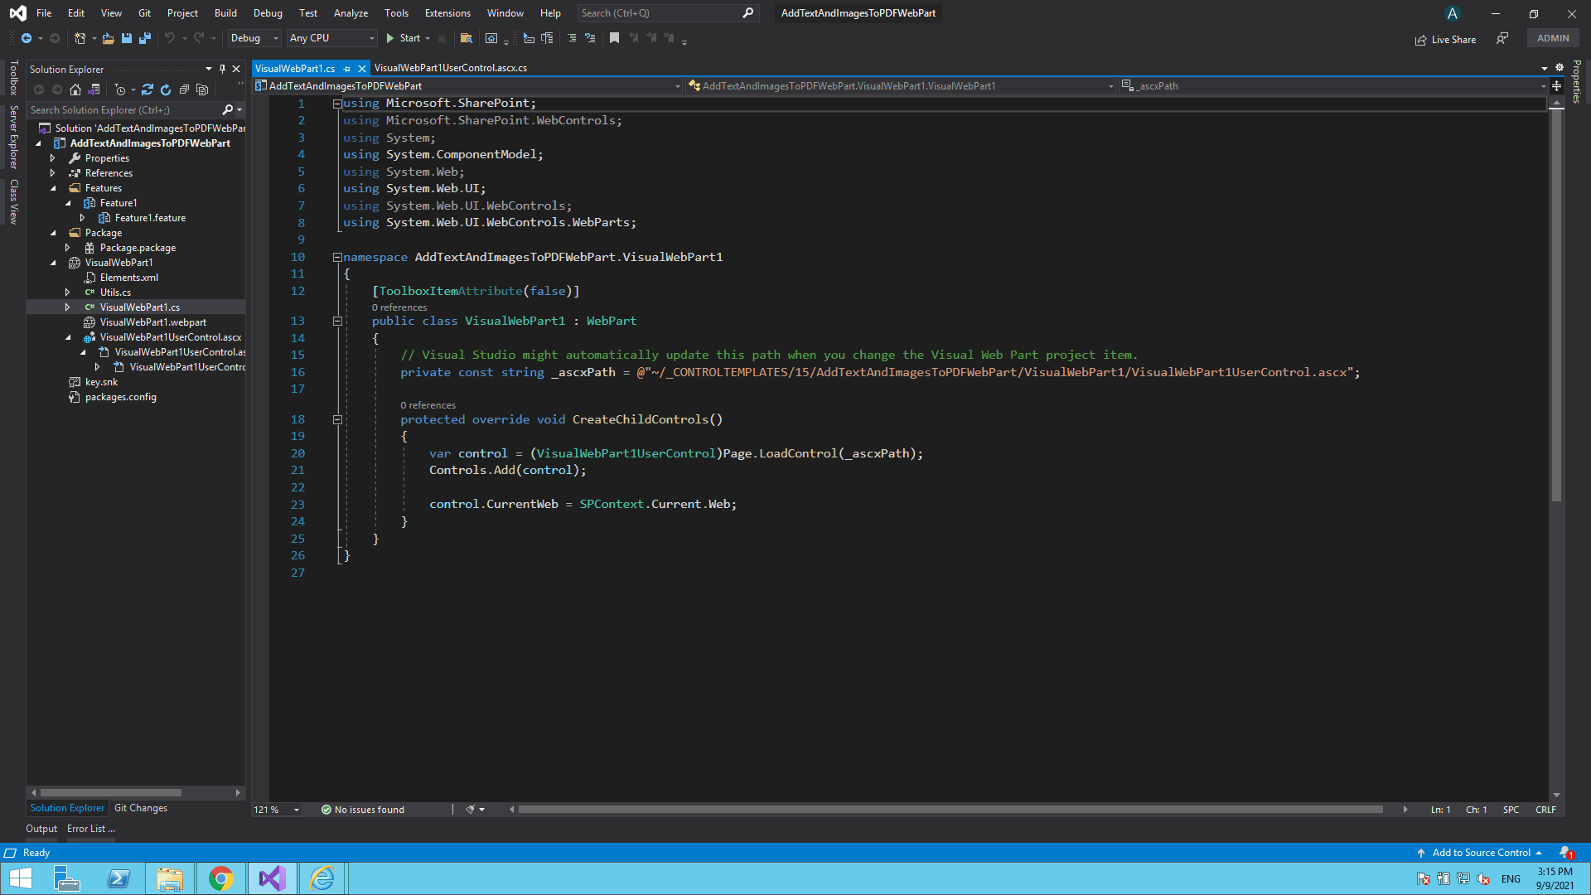Click the Open File toolbar icon
1591x895 pixels.
[108, 38]
